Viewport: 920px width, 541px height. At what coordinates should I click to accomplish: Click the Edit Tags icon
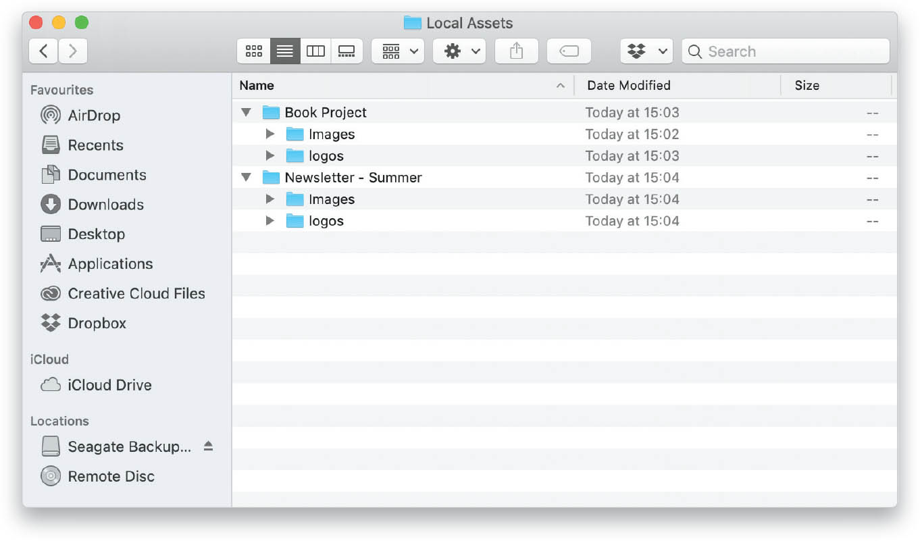pyautogui.click(x=569, y=51)
